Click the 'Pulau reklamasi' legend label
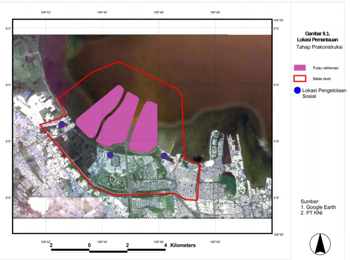This screenshot has width=350, height=260. pyautogui.click(x=325, y=68)
